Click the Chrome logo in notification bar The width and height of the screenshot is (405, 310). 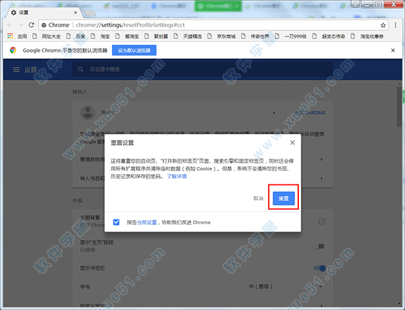[x=13, y=50]
